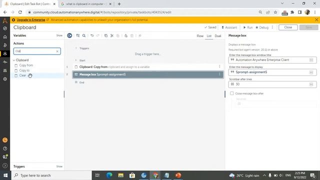Click the search magnifier in editor toolbar
The height and width of the screenshot is (180, 320).
(84, 35)
